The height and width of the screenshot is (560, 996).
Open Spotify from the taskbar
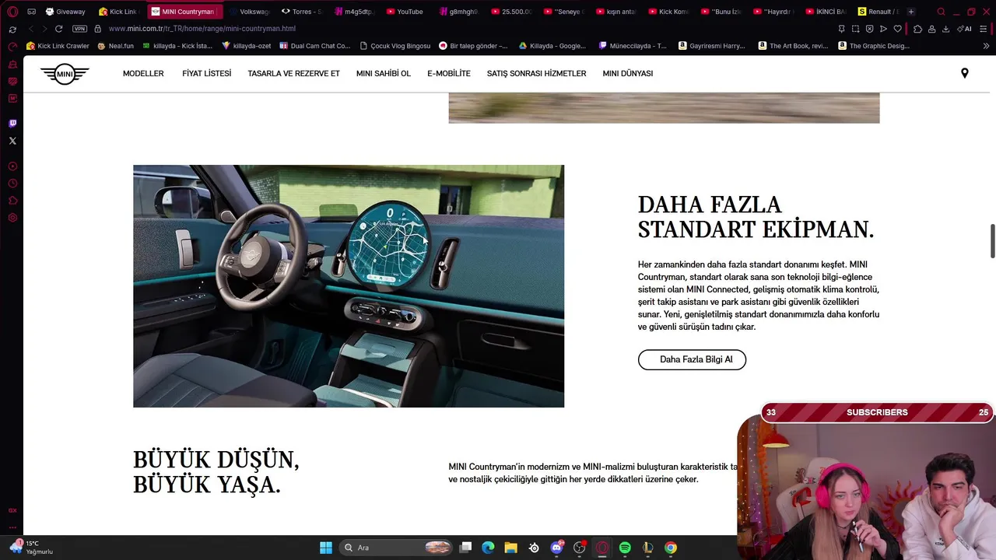(625, 548)
